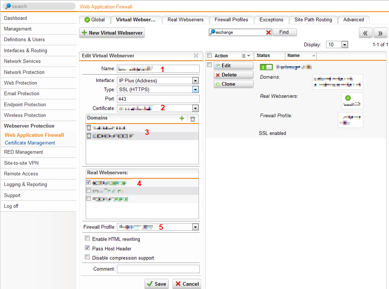The height and width of the screenshot is (289, 389).
Task: Clear the exchange search with red X
Action: (x=269, y=33)
